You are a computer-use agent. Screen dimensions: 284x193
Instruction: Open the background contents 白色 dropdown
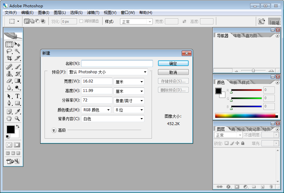pyautogui.click(x=113, y=118)
